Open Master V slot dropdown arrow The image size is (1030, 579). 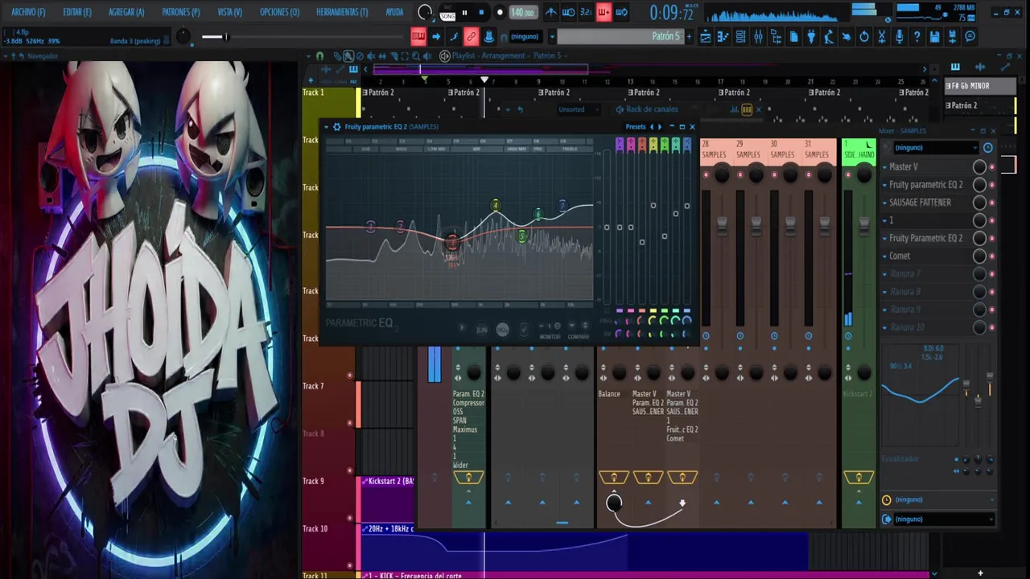point(885,167)
